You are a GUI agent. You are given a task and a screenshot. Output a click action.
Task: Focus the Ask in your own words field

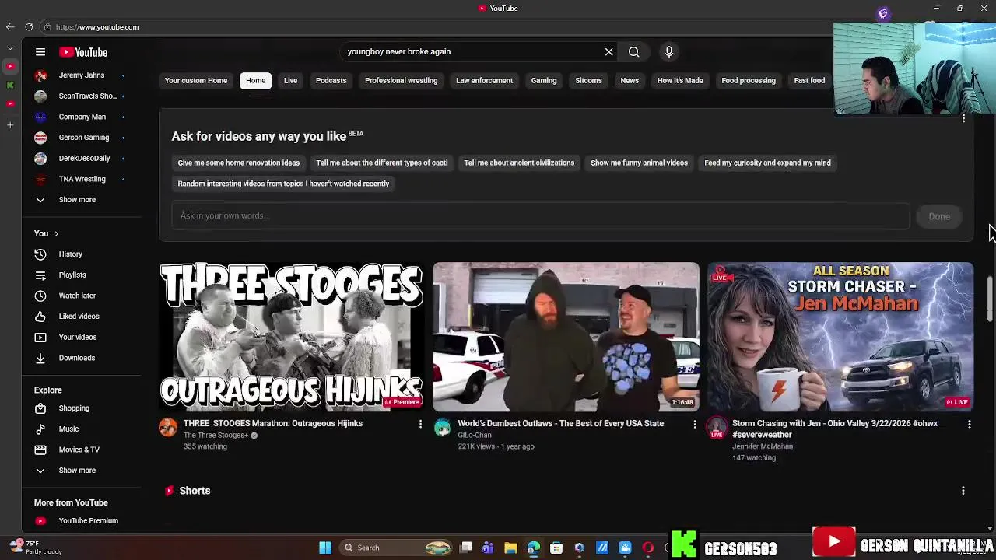pos(540,216)
